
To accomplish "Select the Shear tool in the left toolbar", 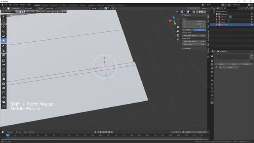I will pyautogui.click(x=4, y=102).
